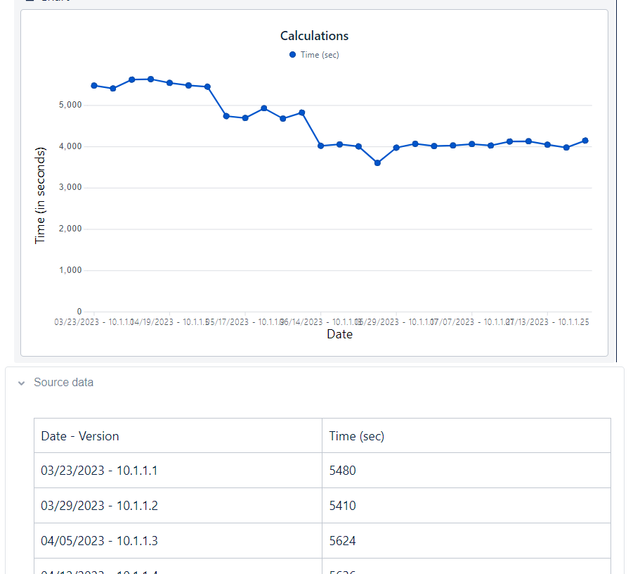640x574 pixels.
Task: Click the 3,000 y-axis label
Action: (70, 187)
